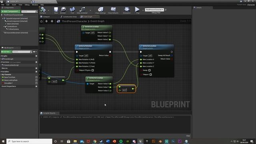
Task: Add a new Event Dispatcher with plus icon
Action: [x=36, y=86]
